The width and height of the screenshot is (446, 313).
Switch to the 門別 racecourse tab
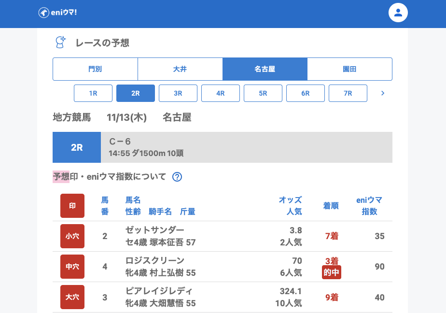point(95,69)
